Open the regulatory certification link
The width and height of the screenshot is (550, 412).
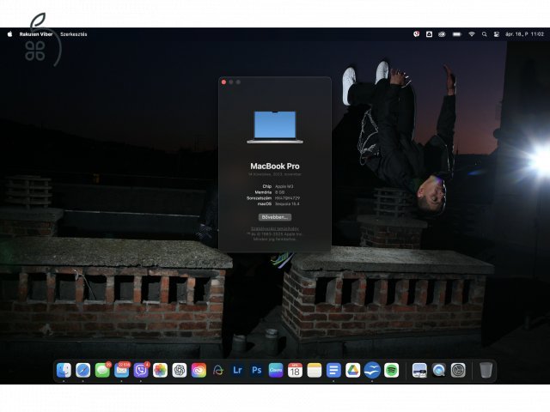[275, 228]
